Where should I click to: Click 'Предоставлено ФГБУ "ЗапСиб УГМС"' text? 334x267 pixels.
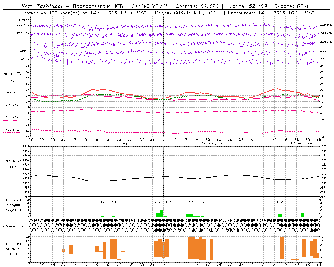coord(121,6)
